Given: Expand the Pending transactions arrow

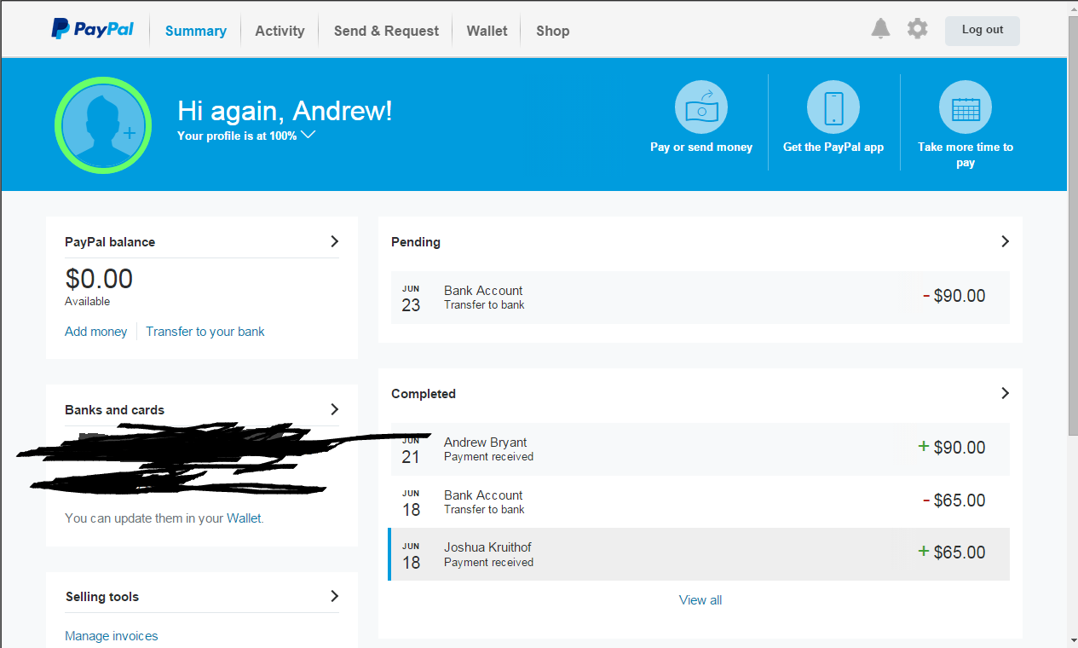Looking at the screenshot, I should pos(1005,241).
